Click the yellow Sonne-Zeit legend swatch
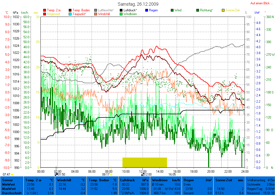The height and width of the screenshot is (195, 275). [223, 10]
